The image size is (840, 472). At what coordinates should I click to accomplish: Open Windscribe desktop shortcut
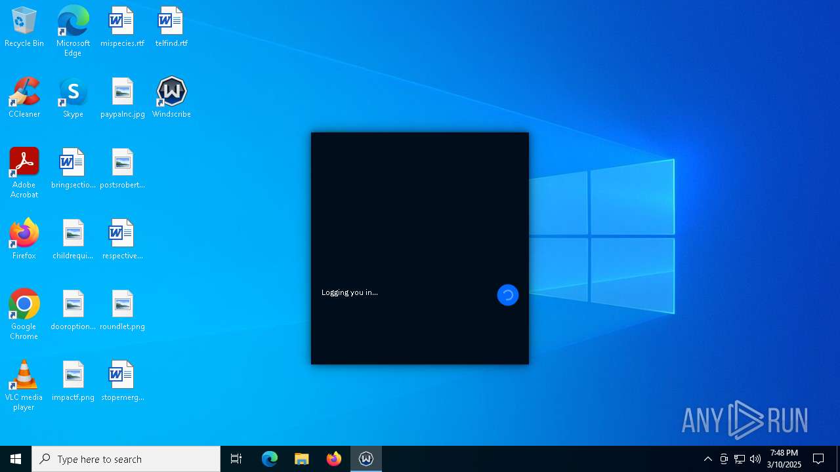click(171, 98)
